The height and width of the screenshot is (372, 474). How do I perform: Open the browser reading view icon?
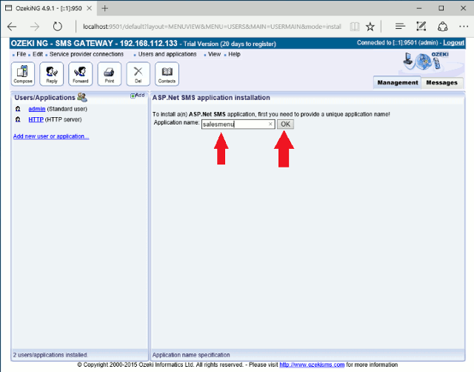(355, 26)
